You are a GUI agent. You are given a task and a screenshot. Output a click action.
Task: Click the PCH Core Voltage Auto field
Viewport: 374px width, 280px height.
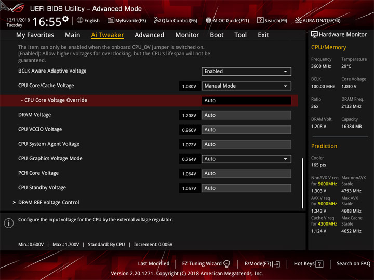(x=246, y=174)
